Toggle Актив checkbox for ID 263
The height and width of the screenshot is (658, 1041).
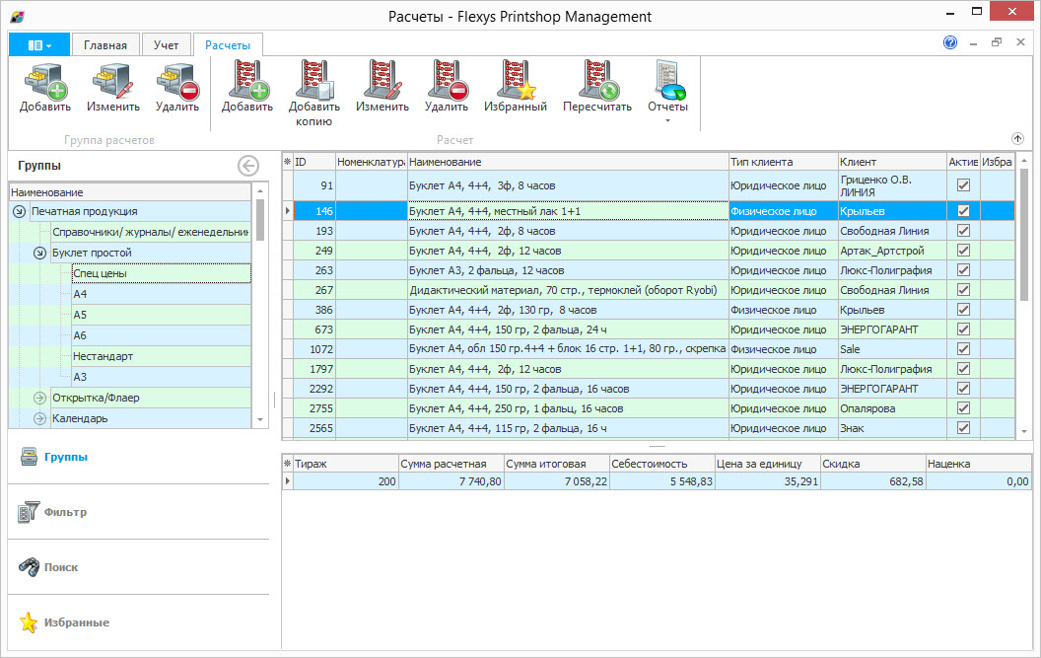point(963,270)
